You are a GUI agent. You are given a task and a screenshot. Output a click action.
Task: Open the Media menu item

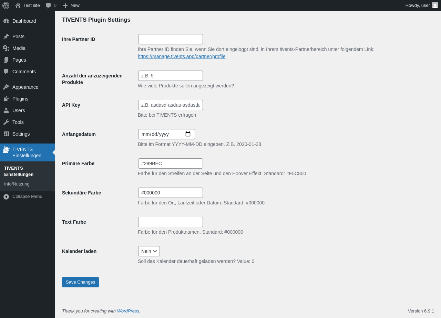coord(28,48)
